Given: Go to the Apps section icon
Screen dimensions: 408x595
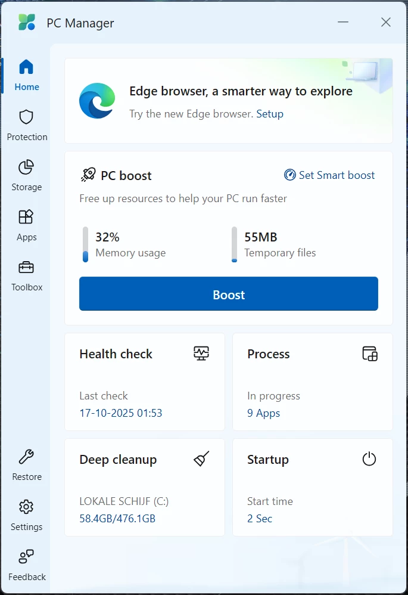Looking at the screenshot, I should (26, 217).
